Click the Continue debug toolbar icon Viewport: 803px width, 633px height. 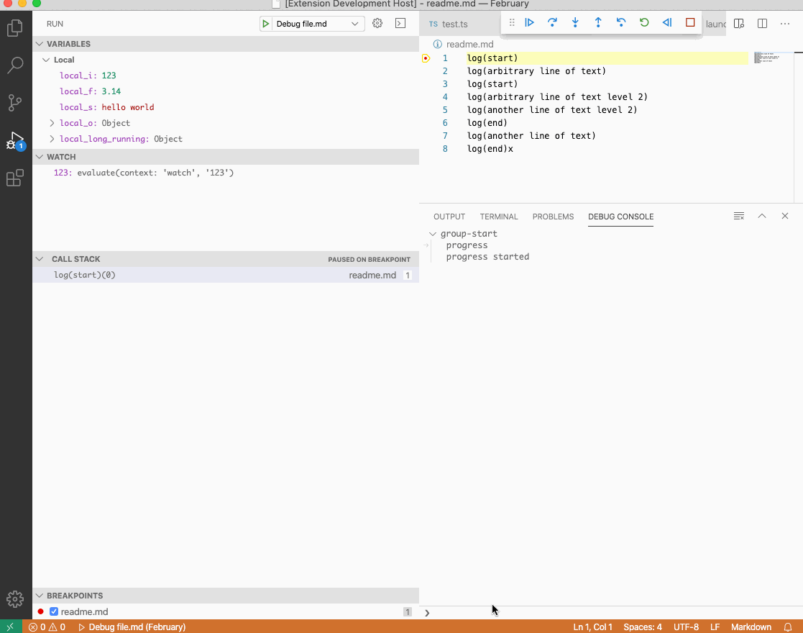(x=529, y=22)
